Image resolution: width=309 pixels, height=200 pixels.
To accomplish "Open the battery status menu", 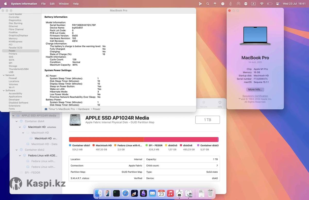I will tap(270, 4).
